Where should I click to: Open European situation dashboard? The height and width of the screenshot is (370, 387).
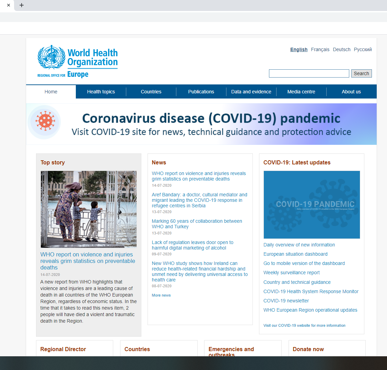click(295, 254)
